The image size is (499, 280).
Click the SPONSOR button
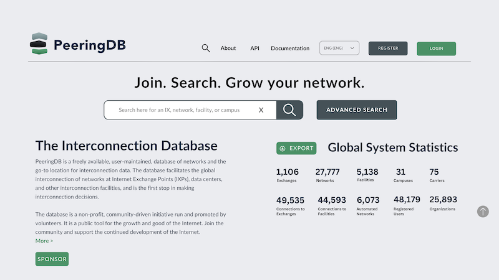(52, 259)
